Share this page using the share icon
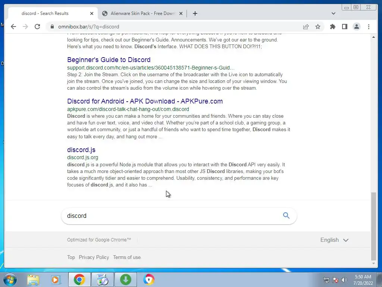Screen dimensions: 382x287 [306, 27]
